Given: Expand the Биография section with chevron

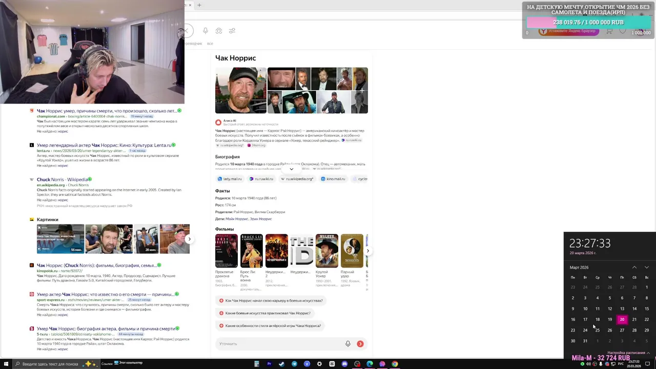Looking at the screenshot, I should [291, 169].
